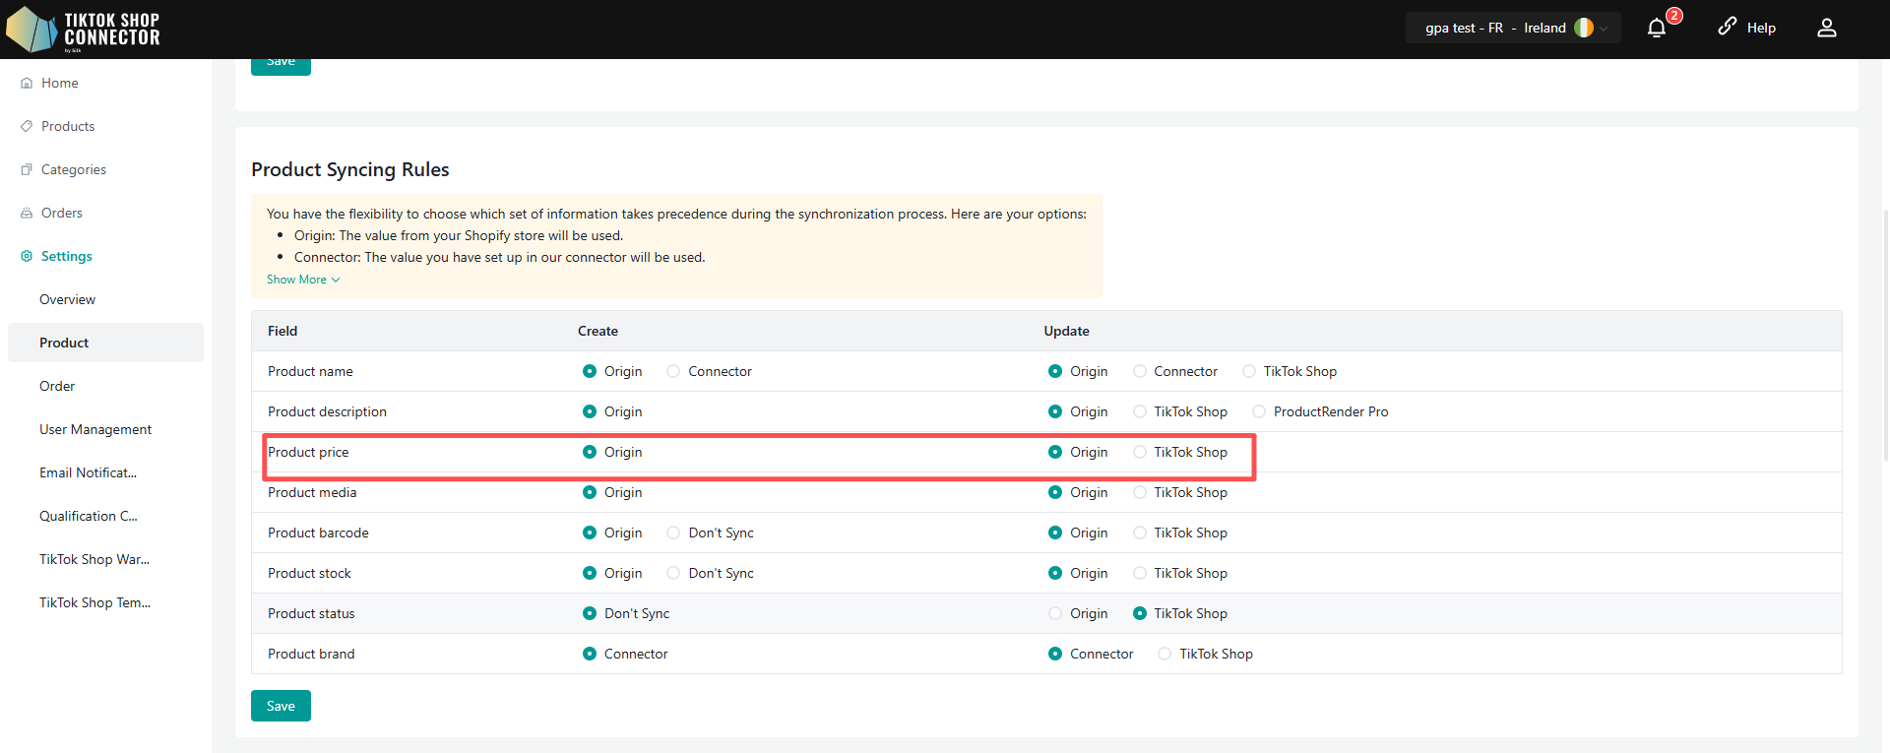The width and height of the screenshot is (1890, 753).
Task: Open the notifications bell
Action: tap(1657, 28)
